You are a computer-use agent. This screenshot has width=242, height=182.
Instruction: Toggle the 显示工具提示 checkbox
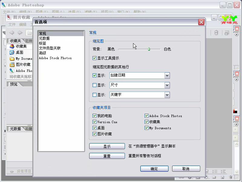(x=94, y=58)
